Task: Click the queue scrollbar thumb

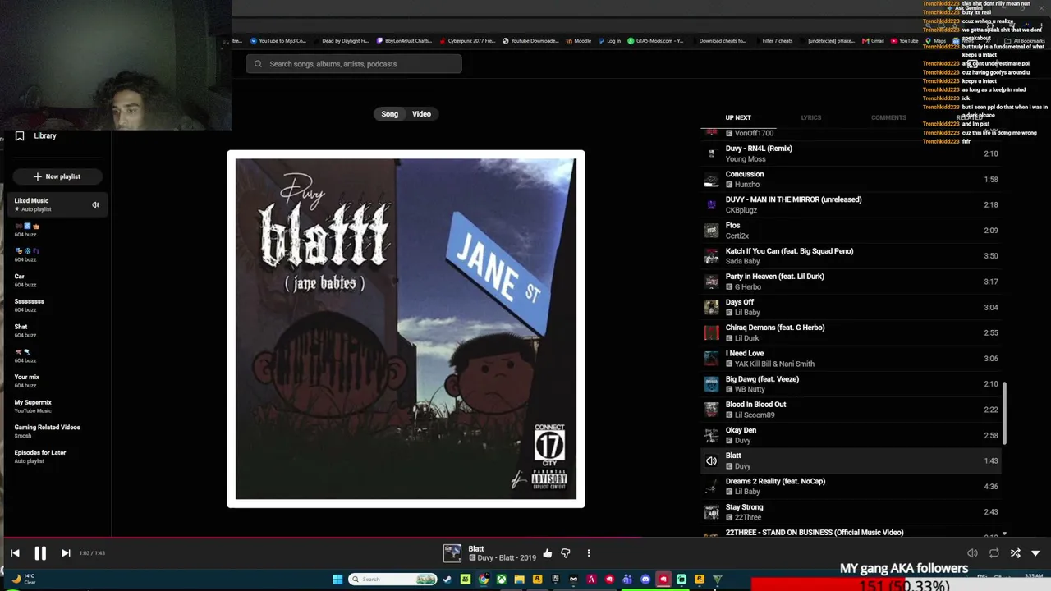Action: (1003, 415)
